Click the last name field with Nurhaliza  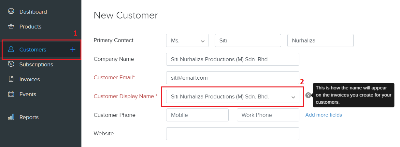(320, 41)
